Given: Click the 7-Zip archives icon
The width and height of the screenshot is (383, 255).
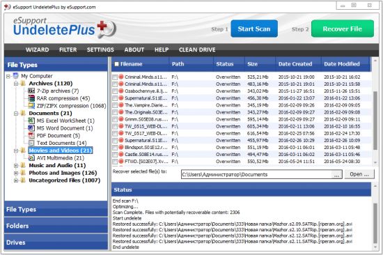Looking at the screenshot, I should (31, 91).
